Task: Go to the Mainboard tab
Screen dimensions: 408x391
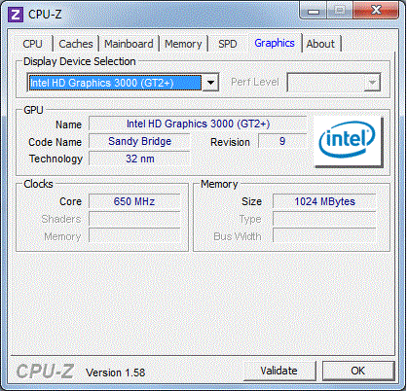Action: coord(129,44)
